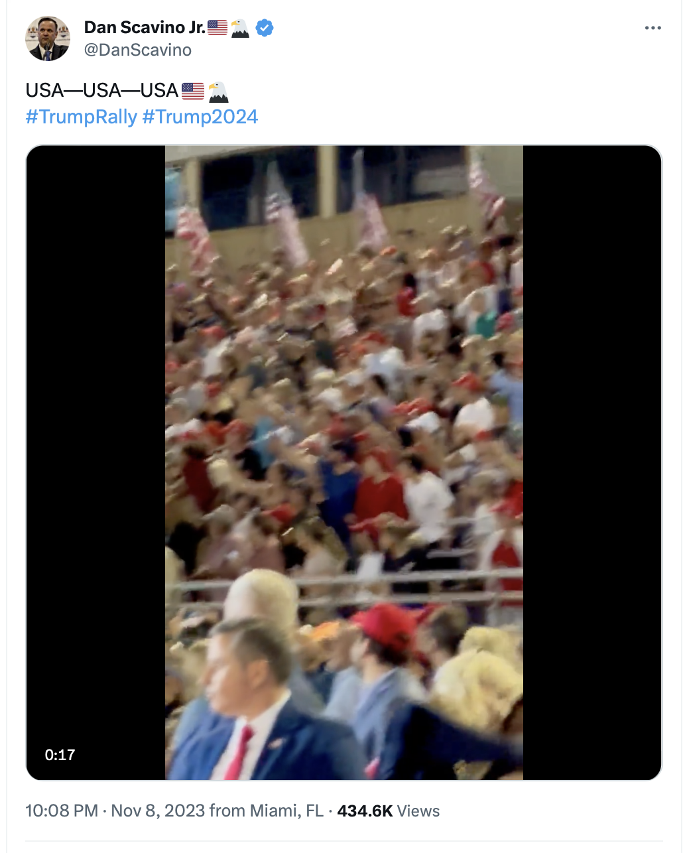
Task: Open the #Trump2024 hashtag
Action: [x=200, y=117]
